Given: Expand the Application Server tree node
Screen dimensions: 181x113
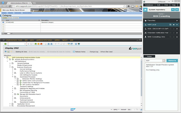Looking at the screenshot, I should [x=10, y=104].
